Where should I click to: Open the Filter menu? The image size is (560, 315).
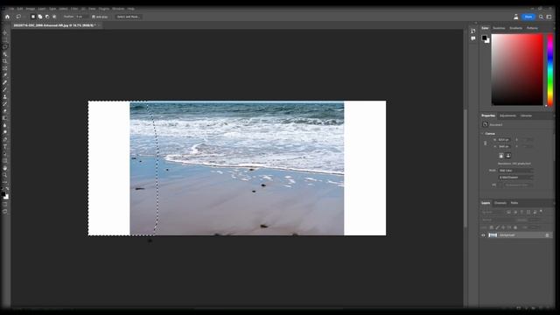[x=74, y=9]
